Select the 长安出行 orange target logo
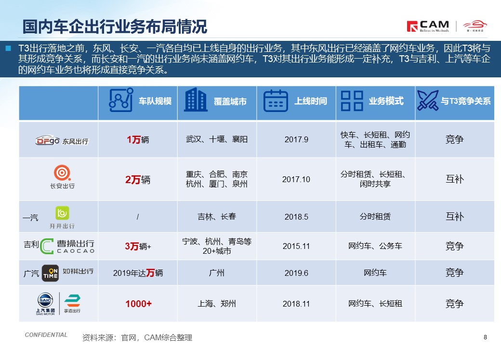This screenshot has width=501, height=346. 62,177
